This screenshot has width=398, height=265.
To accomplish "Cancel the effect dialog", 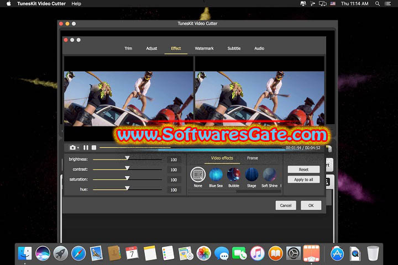I will point(286,205).
